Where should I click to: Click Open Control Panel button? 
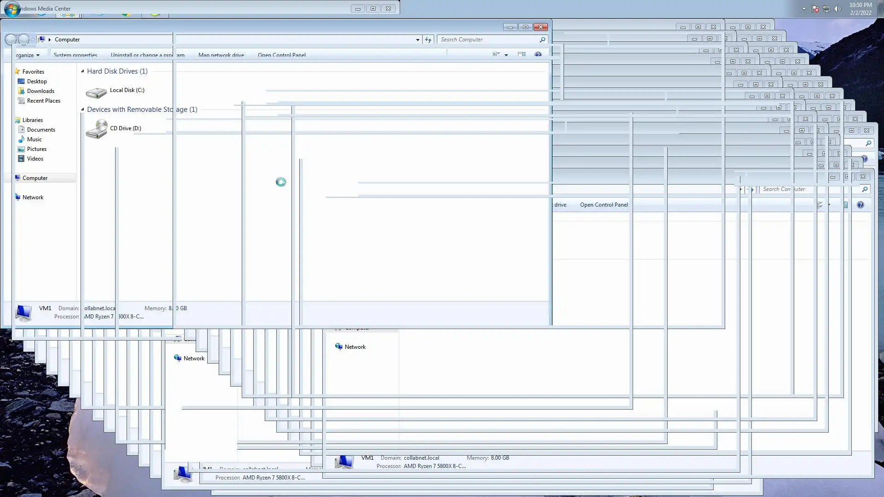(x=281, y=55)
